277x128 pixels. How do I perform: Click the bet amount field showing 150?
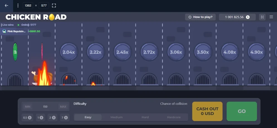[x=45, y=107]
